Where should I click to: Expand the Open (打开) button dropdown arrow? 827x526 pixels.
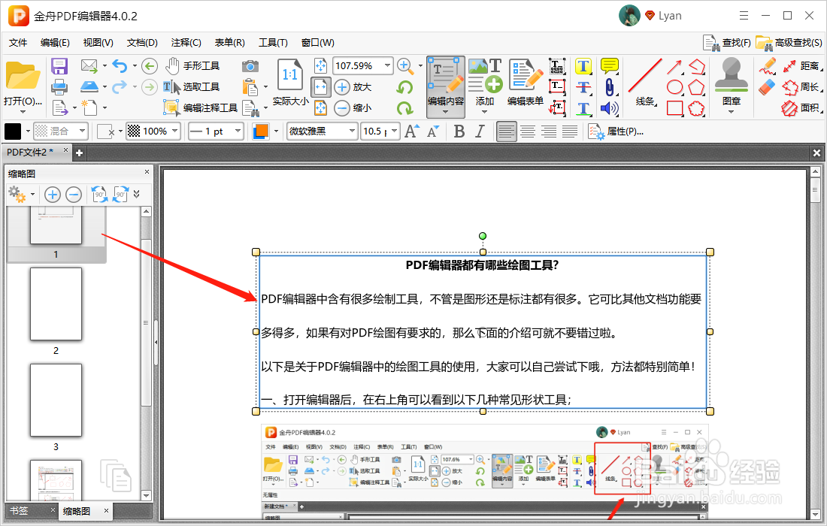tap(22, 112)
